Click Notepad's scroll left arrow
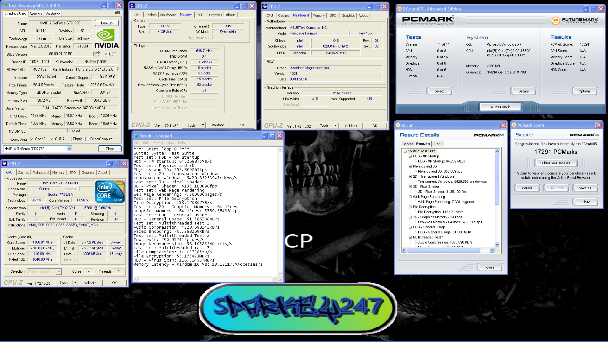608x342 pixels. point(136,279)
